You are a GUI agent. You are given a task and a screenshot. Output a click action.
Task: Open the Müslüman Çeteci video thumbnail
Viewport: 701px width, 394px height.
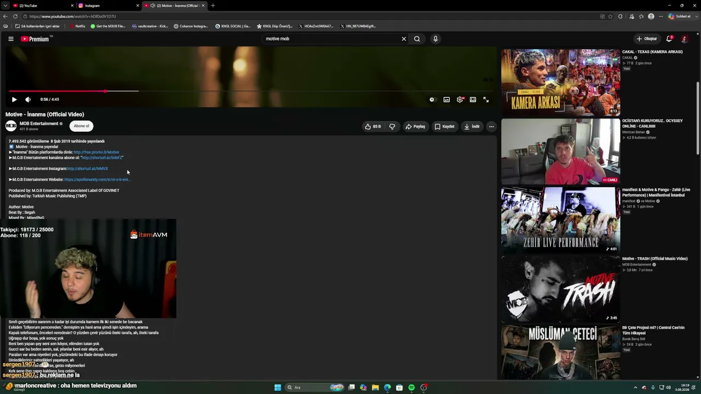(561, 352)
